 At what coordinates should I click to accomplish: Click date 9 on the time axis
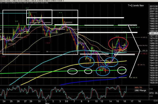tap(88, 101)
